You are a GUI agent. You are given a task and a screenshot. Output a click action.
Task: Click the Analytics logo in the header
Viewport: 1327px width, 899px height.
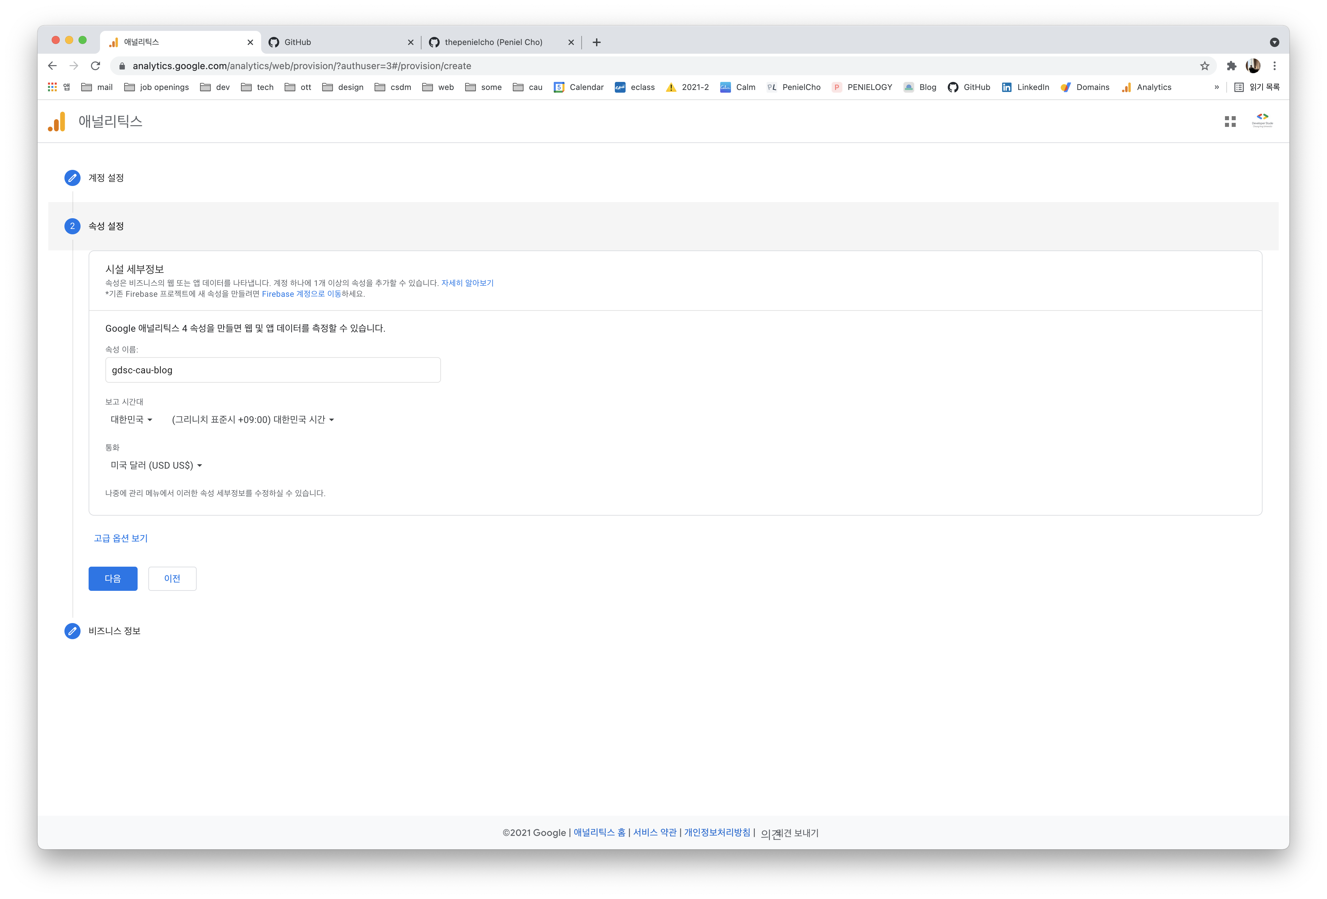(57, 122)
